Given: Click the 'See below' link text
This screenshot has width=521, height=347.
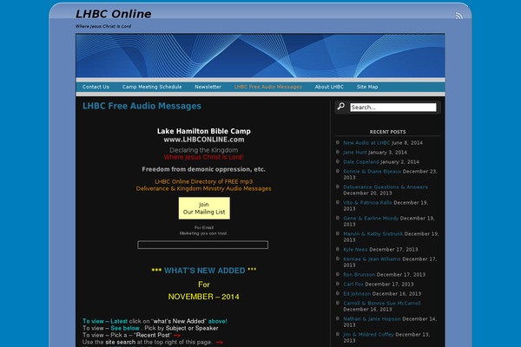Looking at the screenshot, I should point(125,329).
